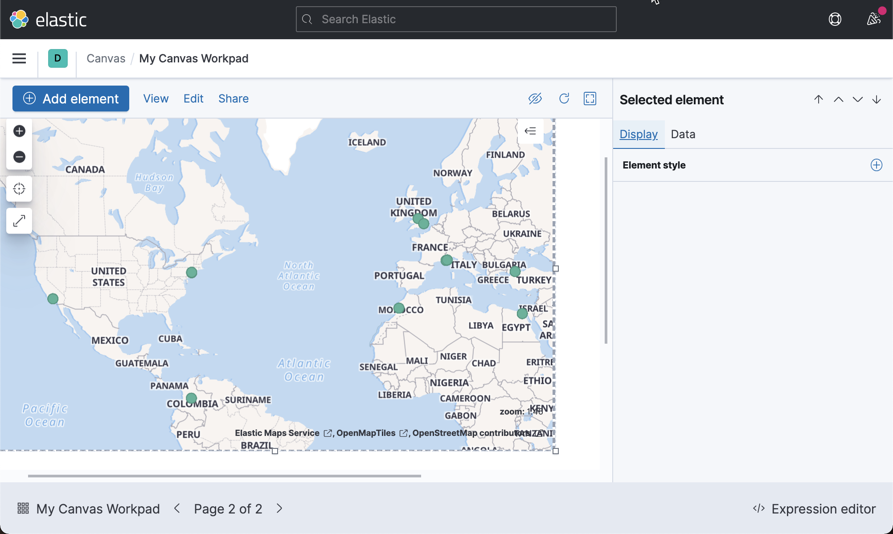Open the Share menu
This screenshot has width=893, height=534.
point(233,99)
